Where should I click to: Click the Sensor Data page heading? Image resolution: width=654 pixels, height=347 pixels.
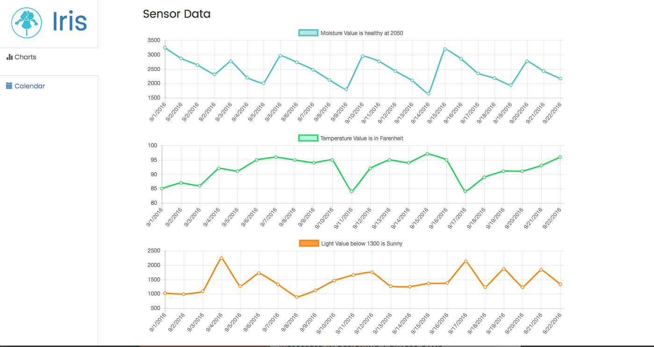point(177,14)
